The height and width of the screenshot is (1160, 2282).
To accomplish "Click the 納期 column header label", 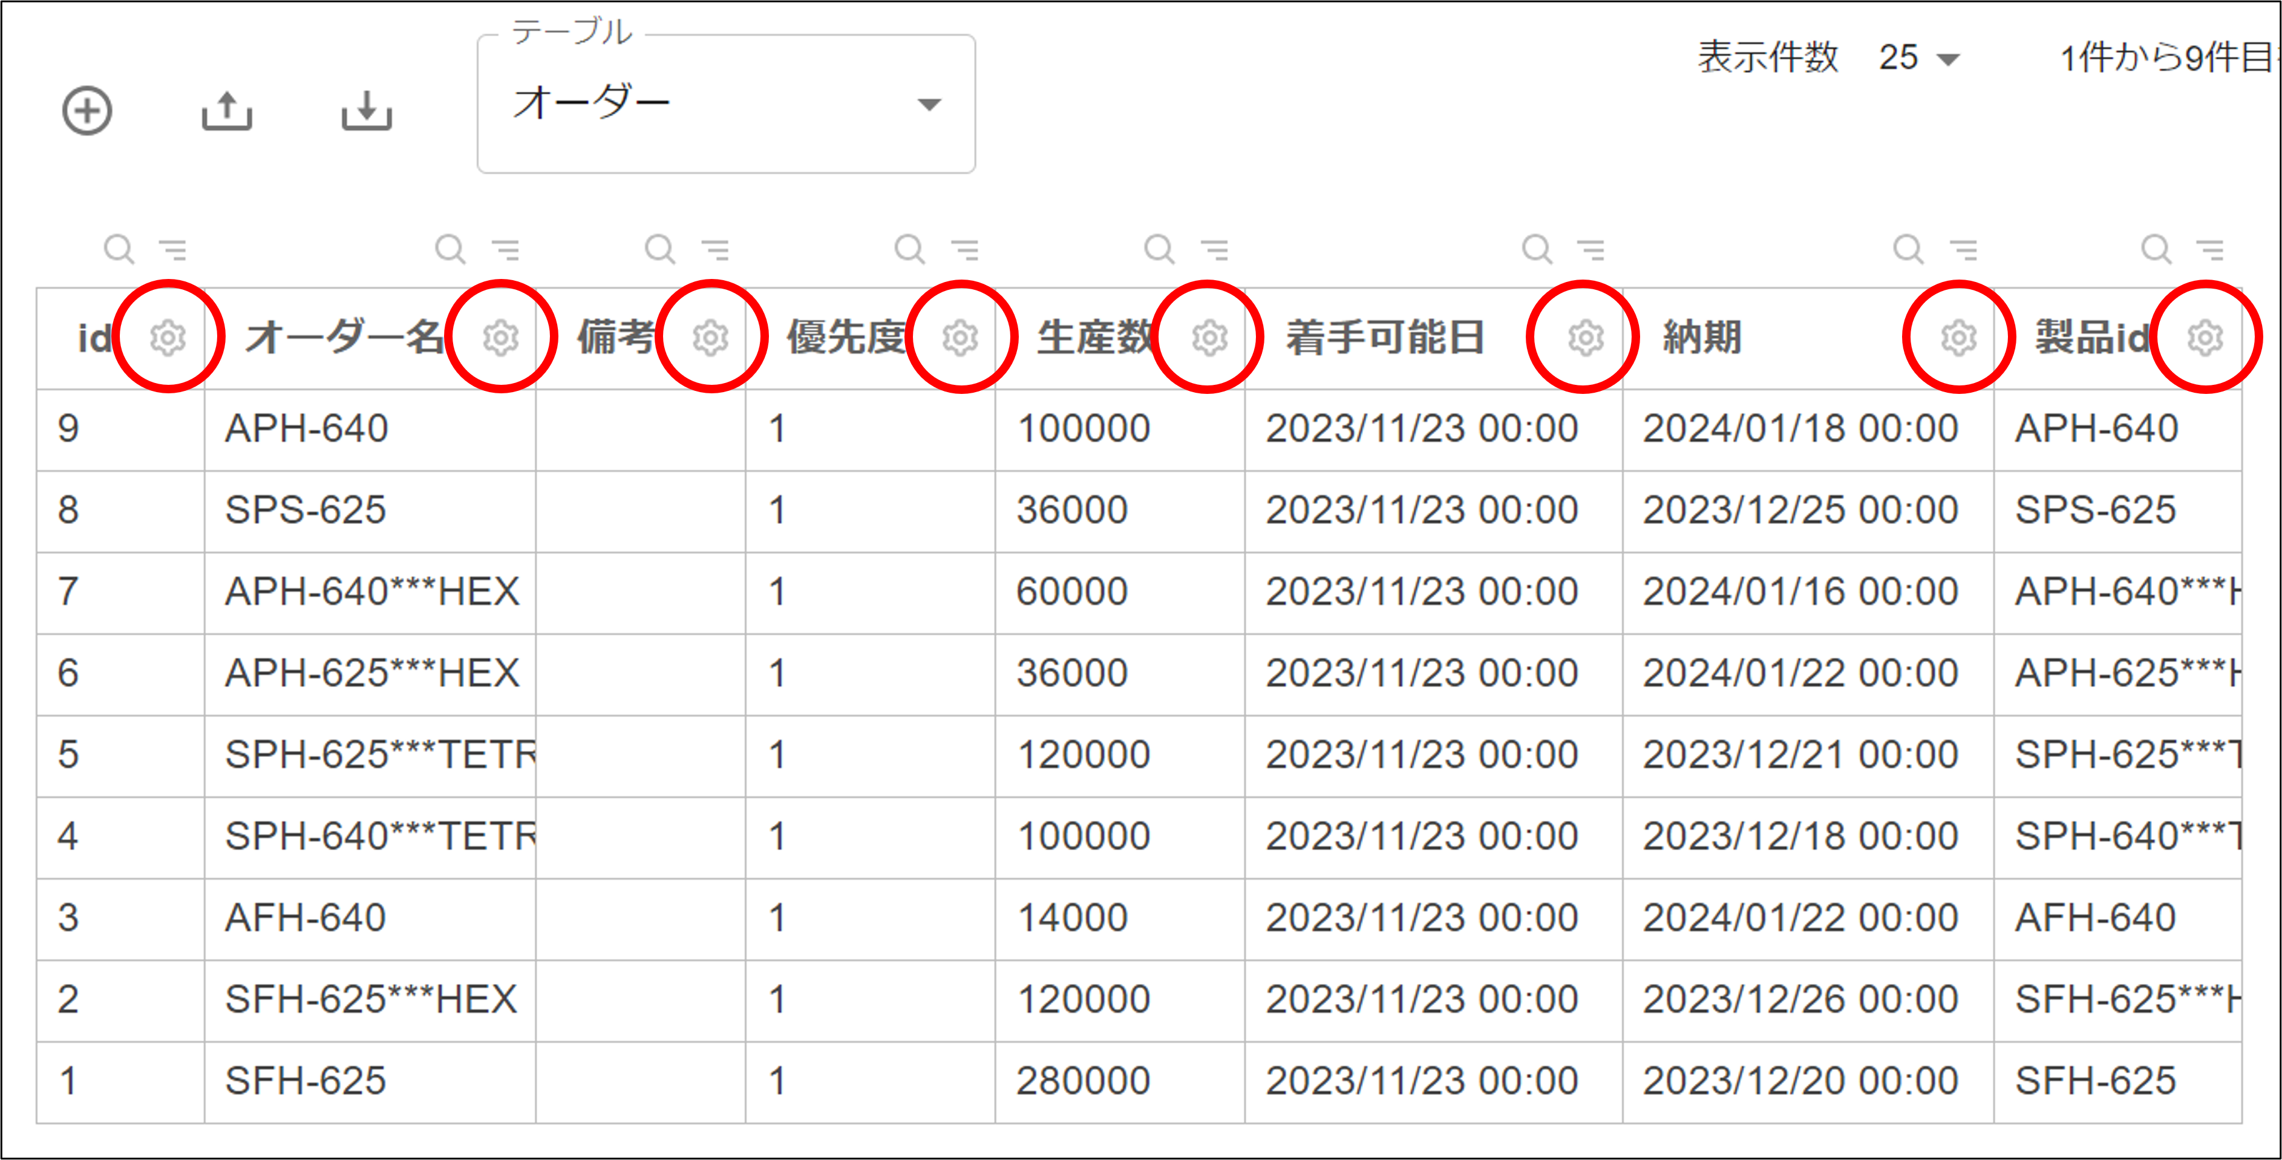I will [x=1702, y=338].
